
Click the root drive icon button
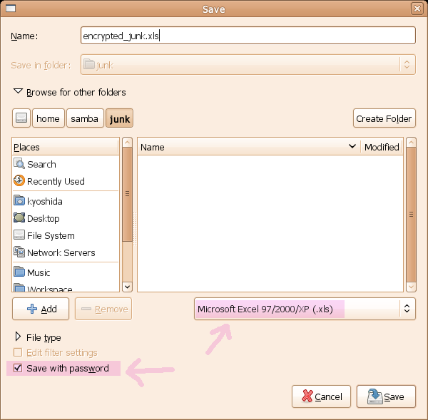[21, 118]
